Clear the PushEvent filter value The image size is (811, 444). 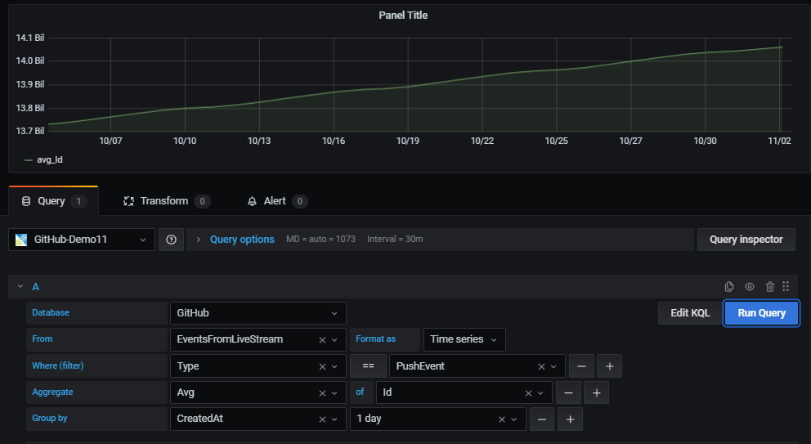(541, 366)
